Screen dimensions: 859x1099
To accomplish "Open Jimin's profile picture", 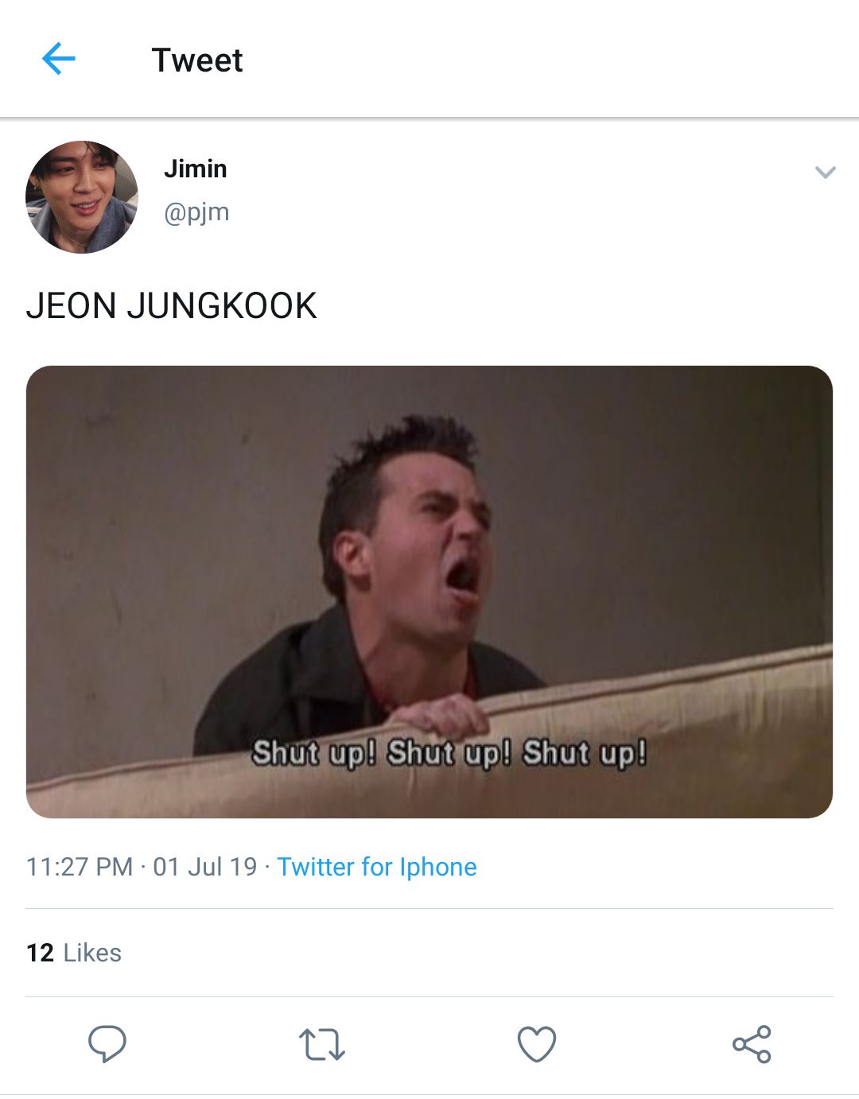I will click(82, 197).
